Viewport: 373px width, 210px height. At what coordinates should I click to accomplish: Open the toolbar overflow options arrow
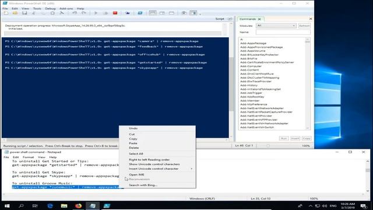200,14
